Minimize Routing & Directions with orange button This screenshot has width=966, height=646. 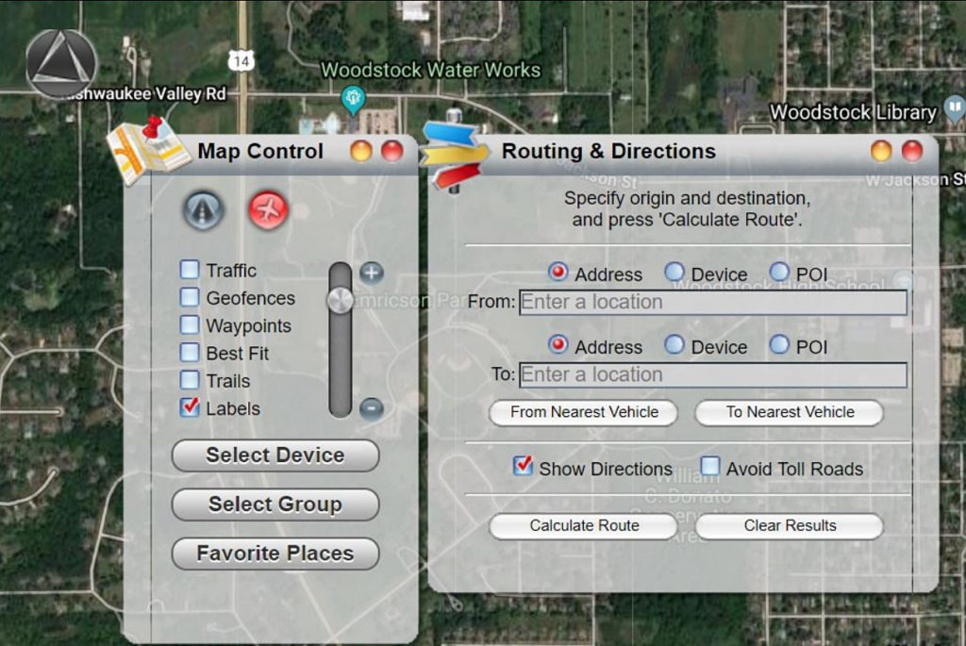coord(882,151)
